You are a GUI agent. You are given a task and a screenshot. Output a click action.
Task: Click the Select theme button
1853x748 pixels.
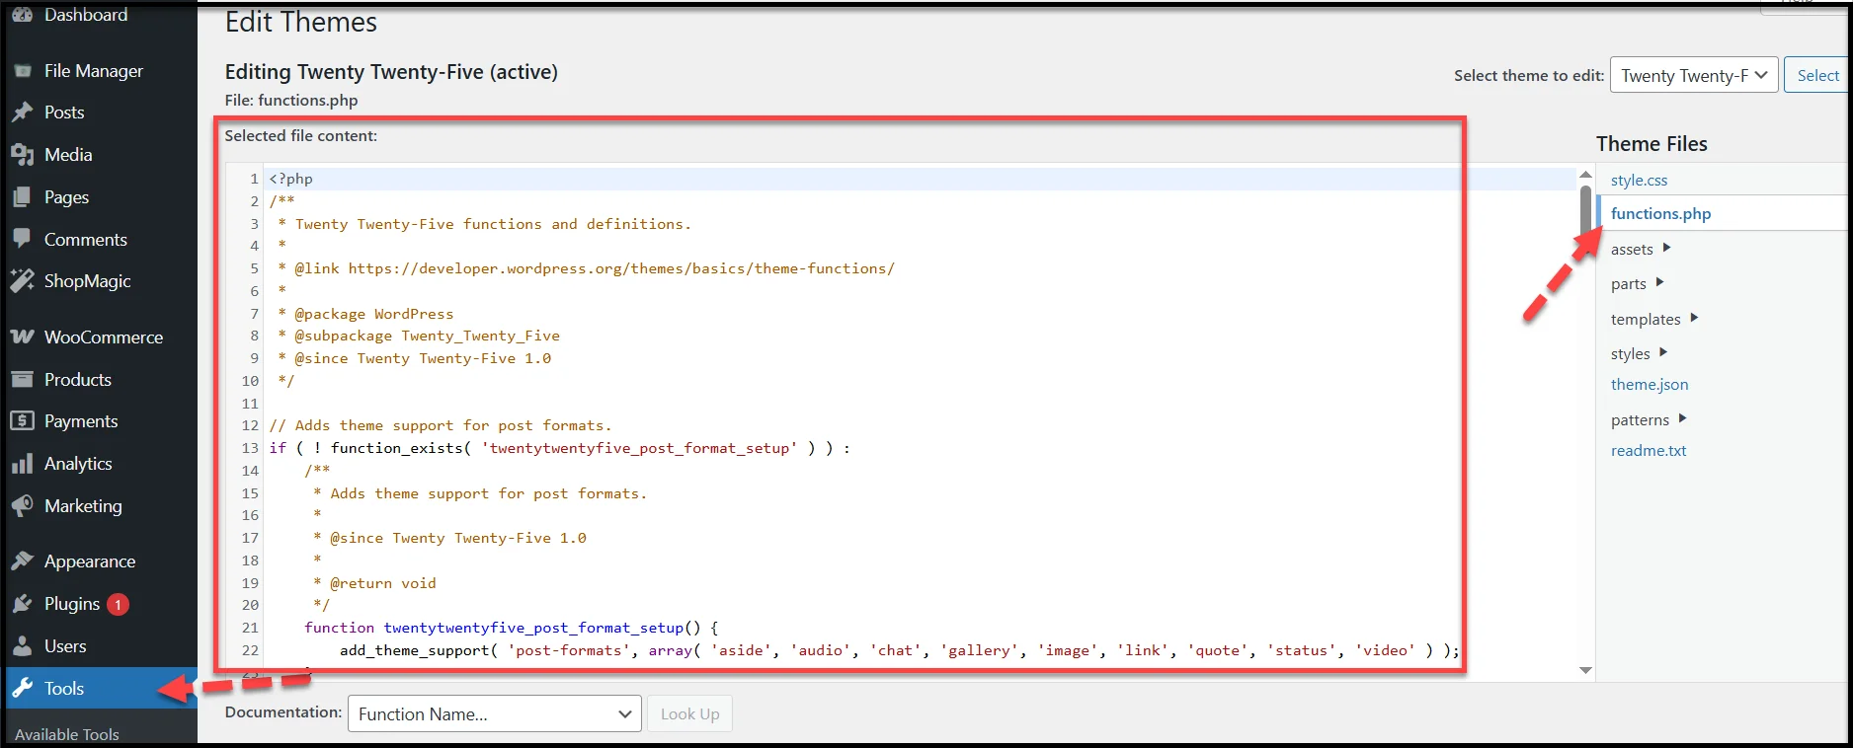coord(1817,75)
